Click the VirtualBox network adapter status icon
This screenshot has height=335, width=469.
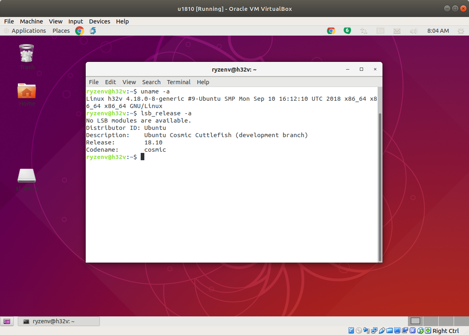374,331
